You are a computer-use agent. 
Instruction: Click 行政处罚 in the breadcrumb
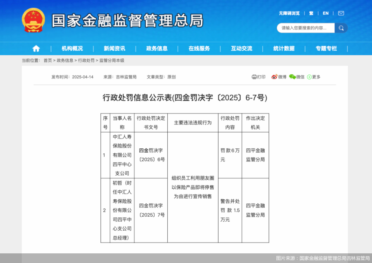tap(86, 61)
